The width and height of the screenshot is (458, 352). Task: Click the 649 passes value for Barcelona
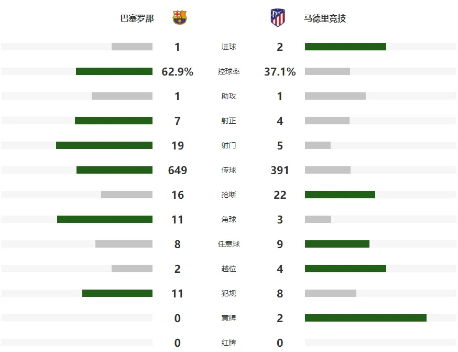point(178,170)
